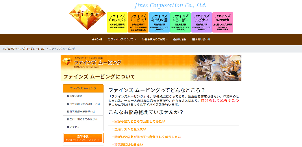Open the orange ファインズ ムービング header tile
Screen dimensions: 302x147
tap(138, 22)
